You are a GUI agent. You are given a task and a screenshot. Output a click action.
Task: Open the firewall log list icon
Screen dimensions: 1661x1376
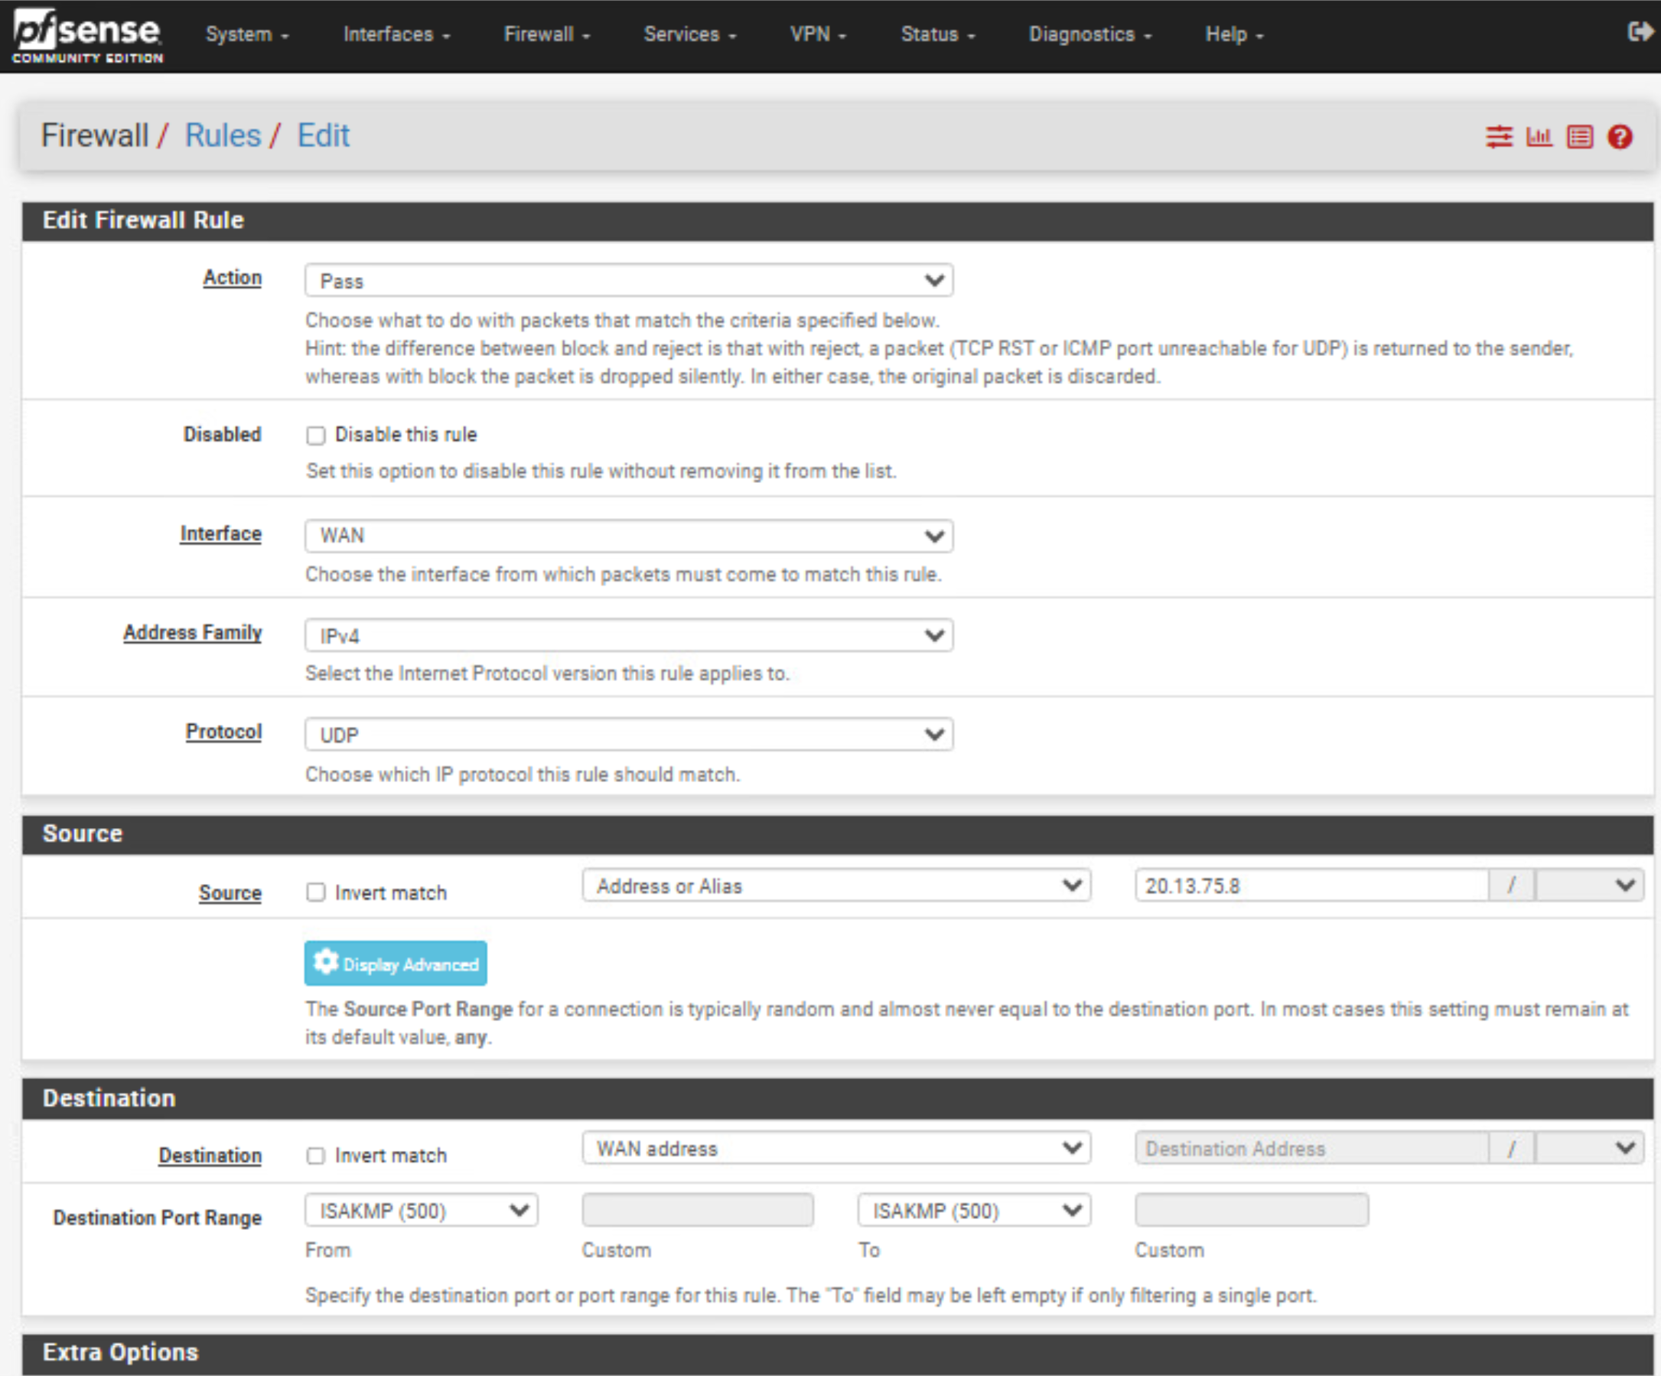pyautogui.click(x=1580, y=137)
